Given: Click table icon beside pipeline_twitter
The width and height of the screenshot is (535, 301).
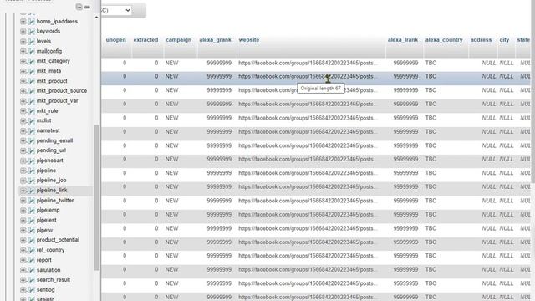Looking at the screenshot, I should tap(32, 201).
